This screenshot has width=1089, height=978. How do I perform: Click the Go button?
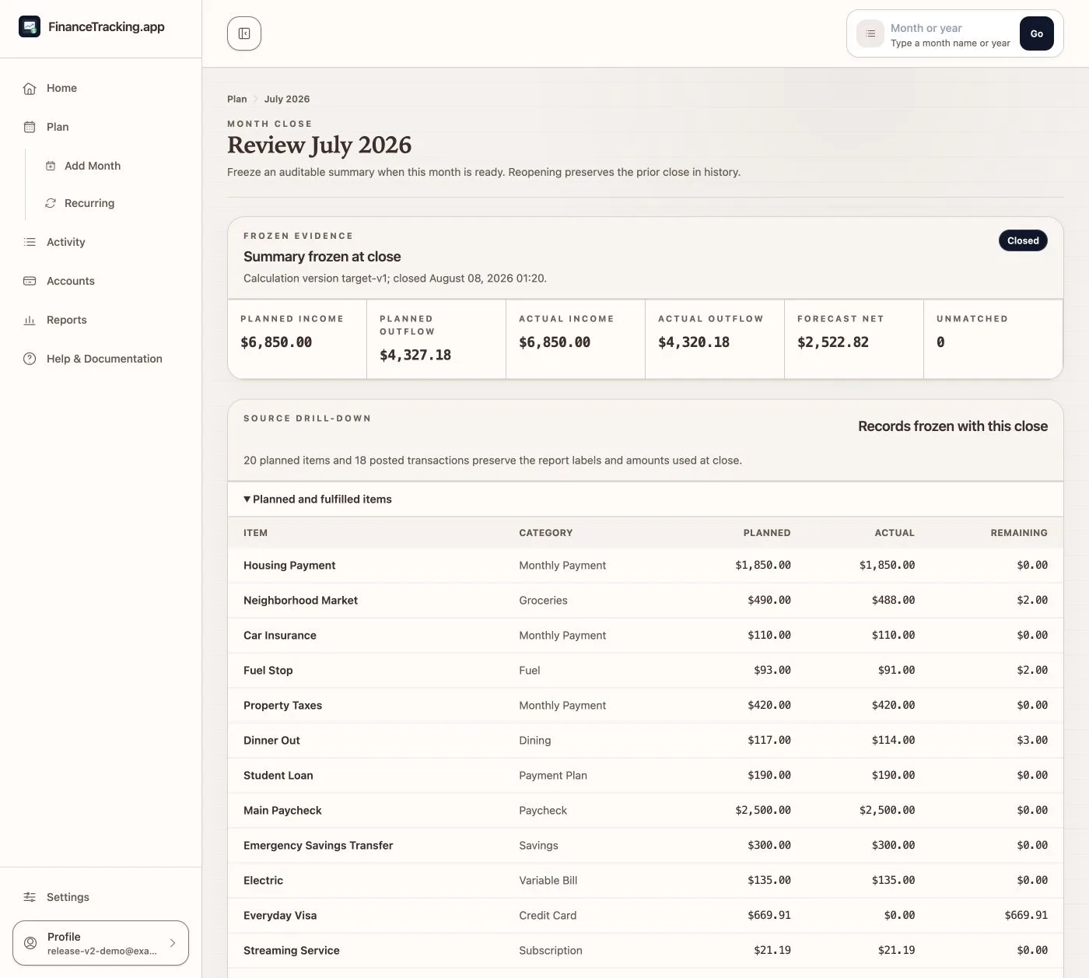[x=1036, y=33]
